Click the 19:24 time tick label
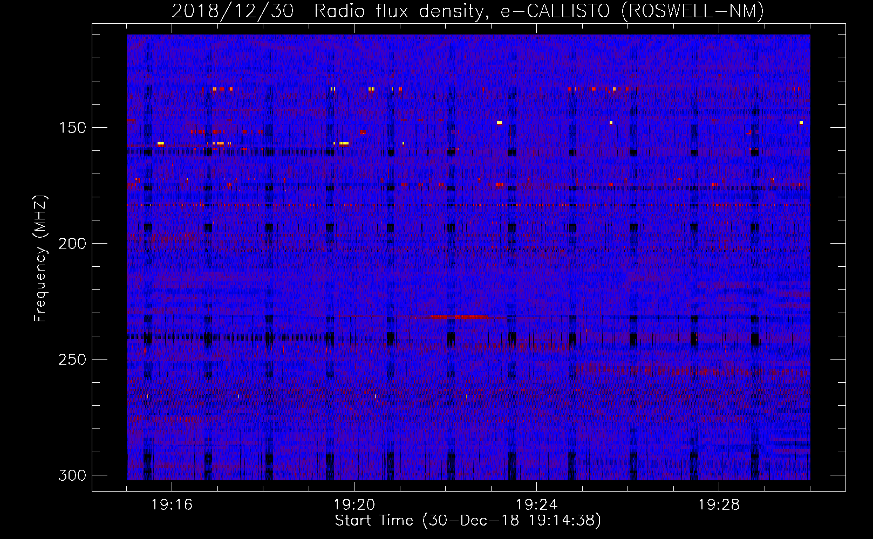The image size is (873, 539). [x=537, y=505]
